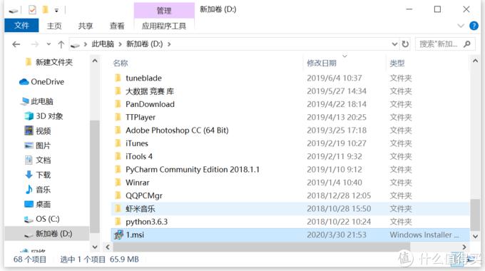Select the iTunes folder
This screenshot has width=485, height=271.
pyautogui.click(x=137, y=143)
